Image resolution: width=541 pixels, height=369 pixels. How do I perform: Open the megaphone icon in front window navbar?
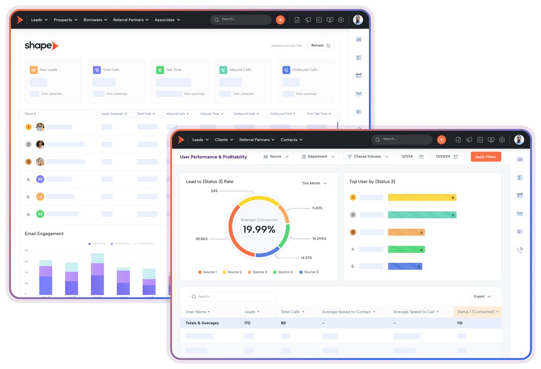469,140
